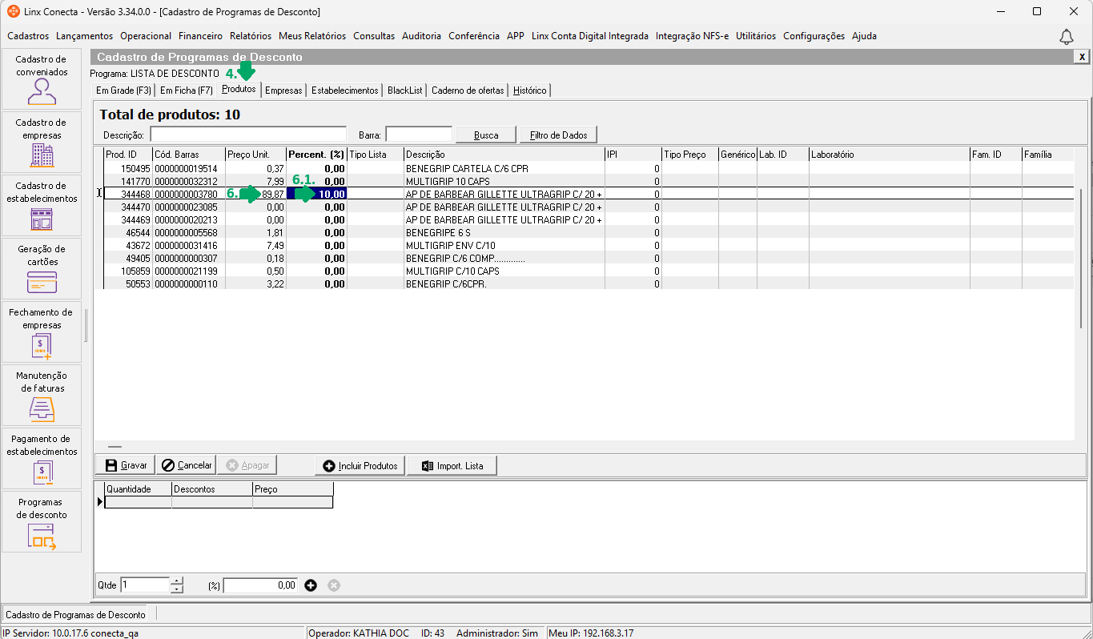Image resolution: width=1093 pixels, height=639 pixels.
Task: Open the Meus Relatórios menu
Action: click(312, 36)
